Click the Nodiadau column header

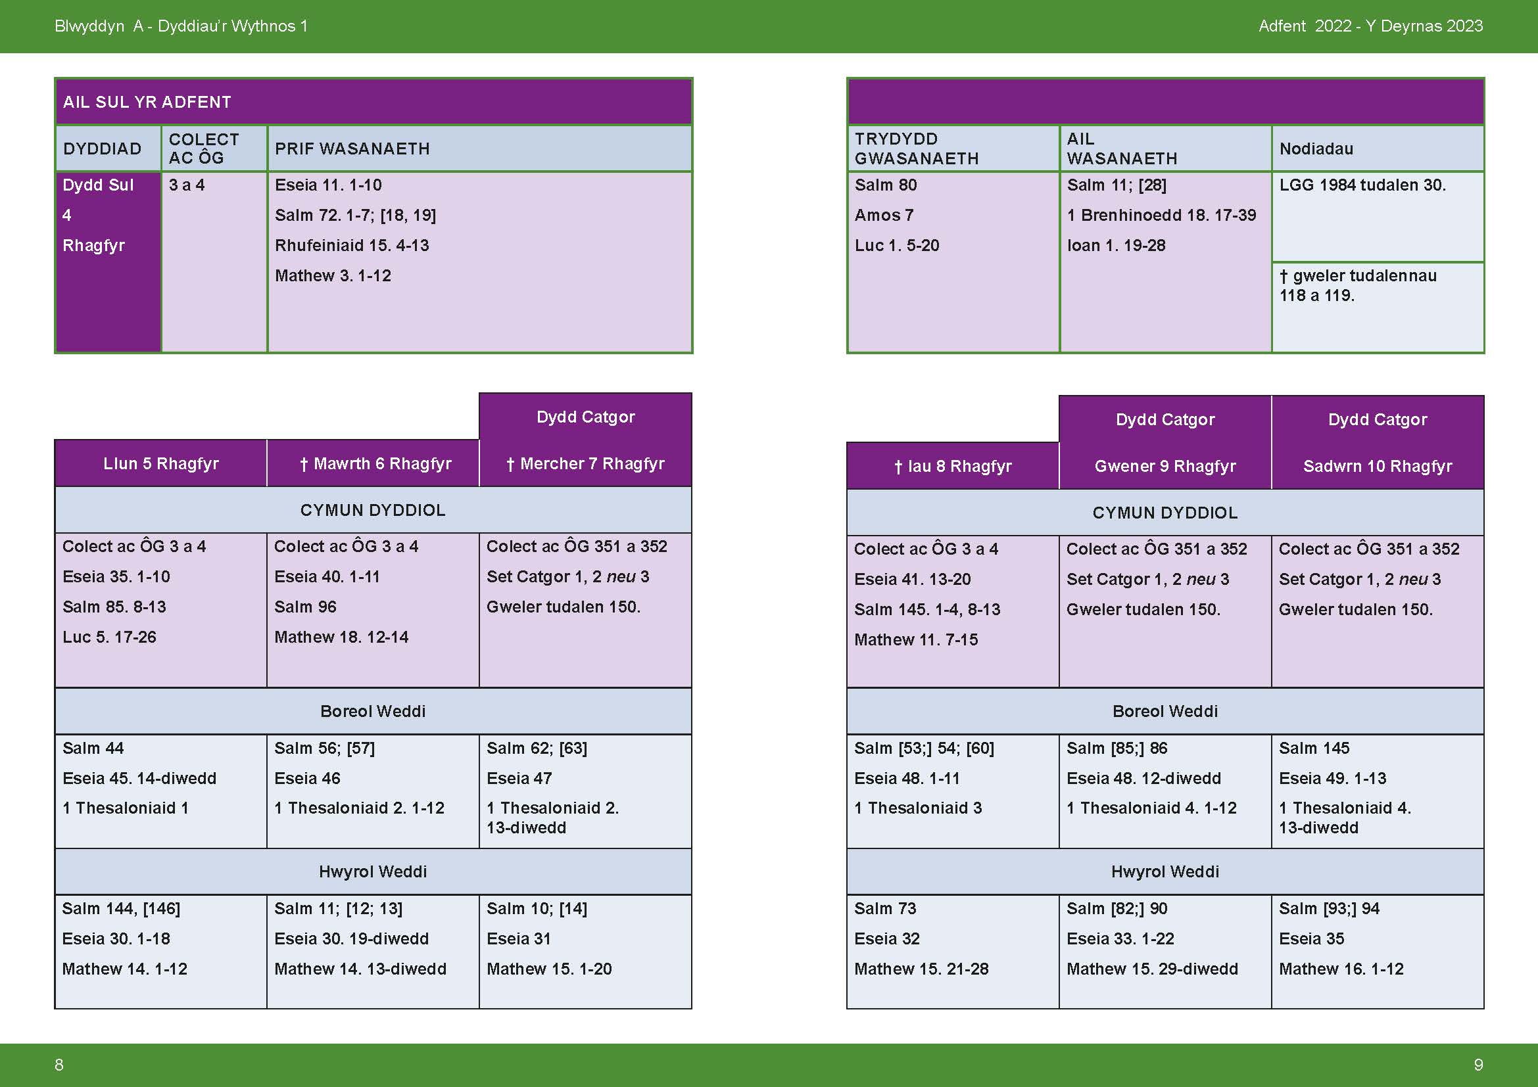pos(1316,149)
